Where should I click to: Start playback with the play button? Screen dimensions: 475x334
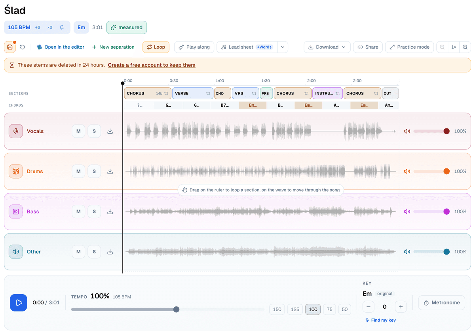[x=19, y=303]
